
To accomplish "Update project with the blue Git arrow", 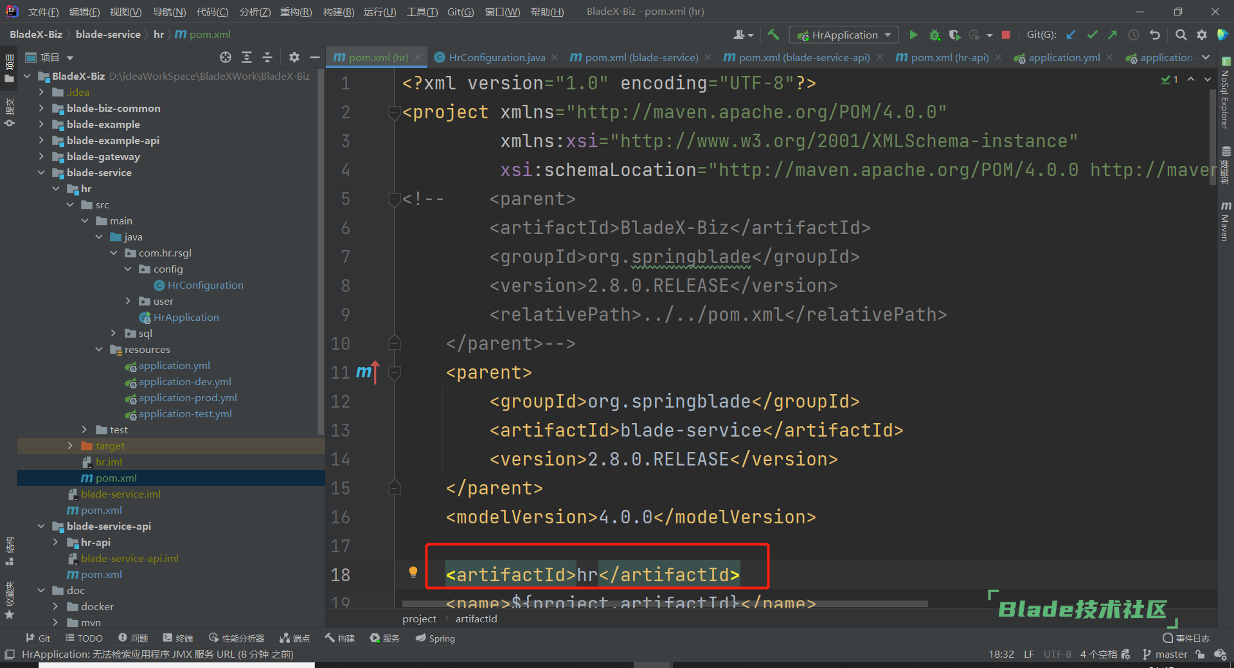I will click(1071, 35).
